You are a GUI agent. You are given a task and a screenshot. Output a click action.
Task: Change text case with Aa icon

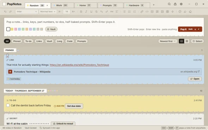click(112, 12)
